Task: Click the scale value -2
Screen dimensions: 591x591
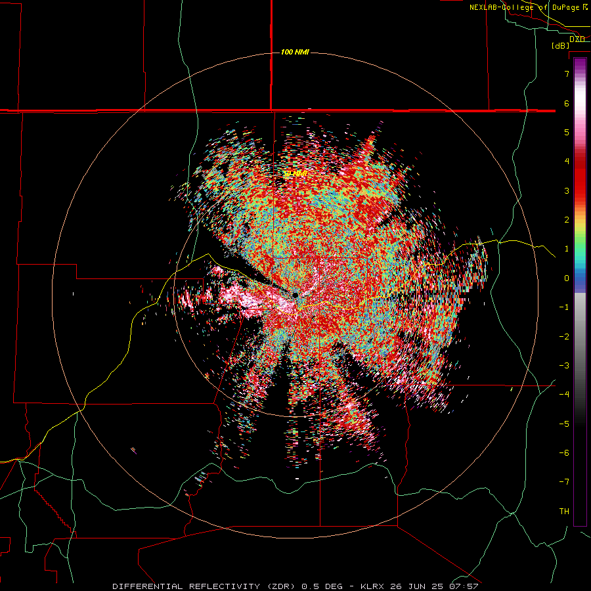Action: click(564, 337)
